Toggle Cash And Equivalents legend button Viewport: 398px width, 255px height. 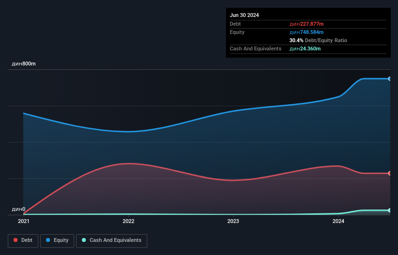point(111,240)
